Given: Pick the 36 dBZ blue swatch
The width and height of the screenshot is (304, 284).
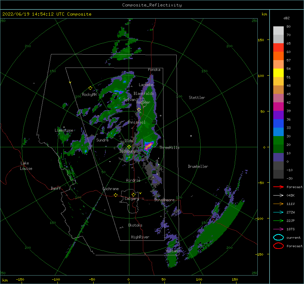Looking at the screenshot, I should [x=278, y=124].
